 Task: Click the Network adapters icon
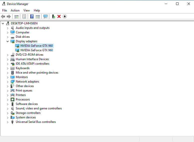coord(12,82)
